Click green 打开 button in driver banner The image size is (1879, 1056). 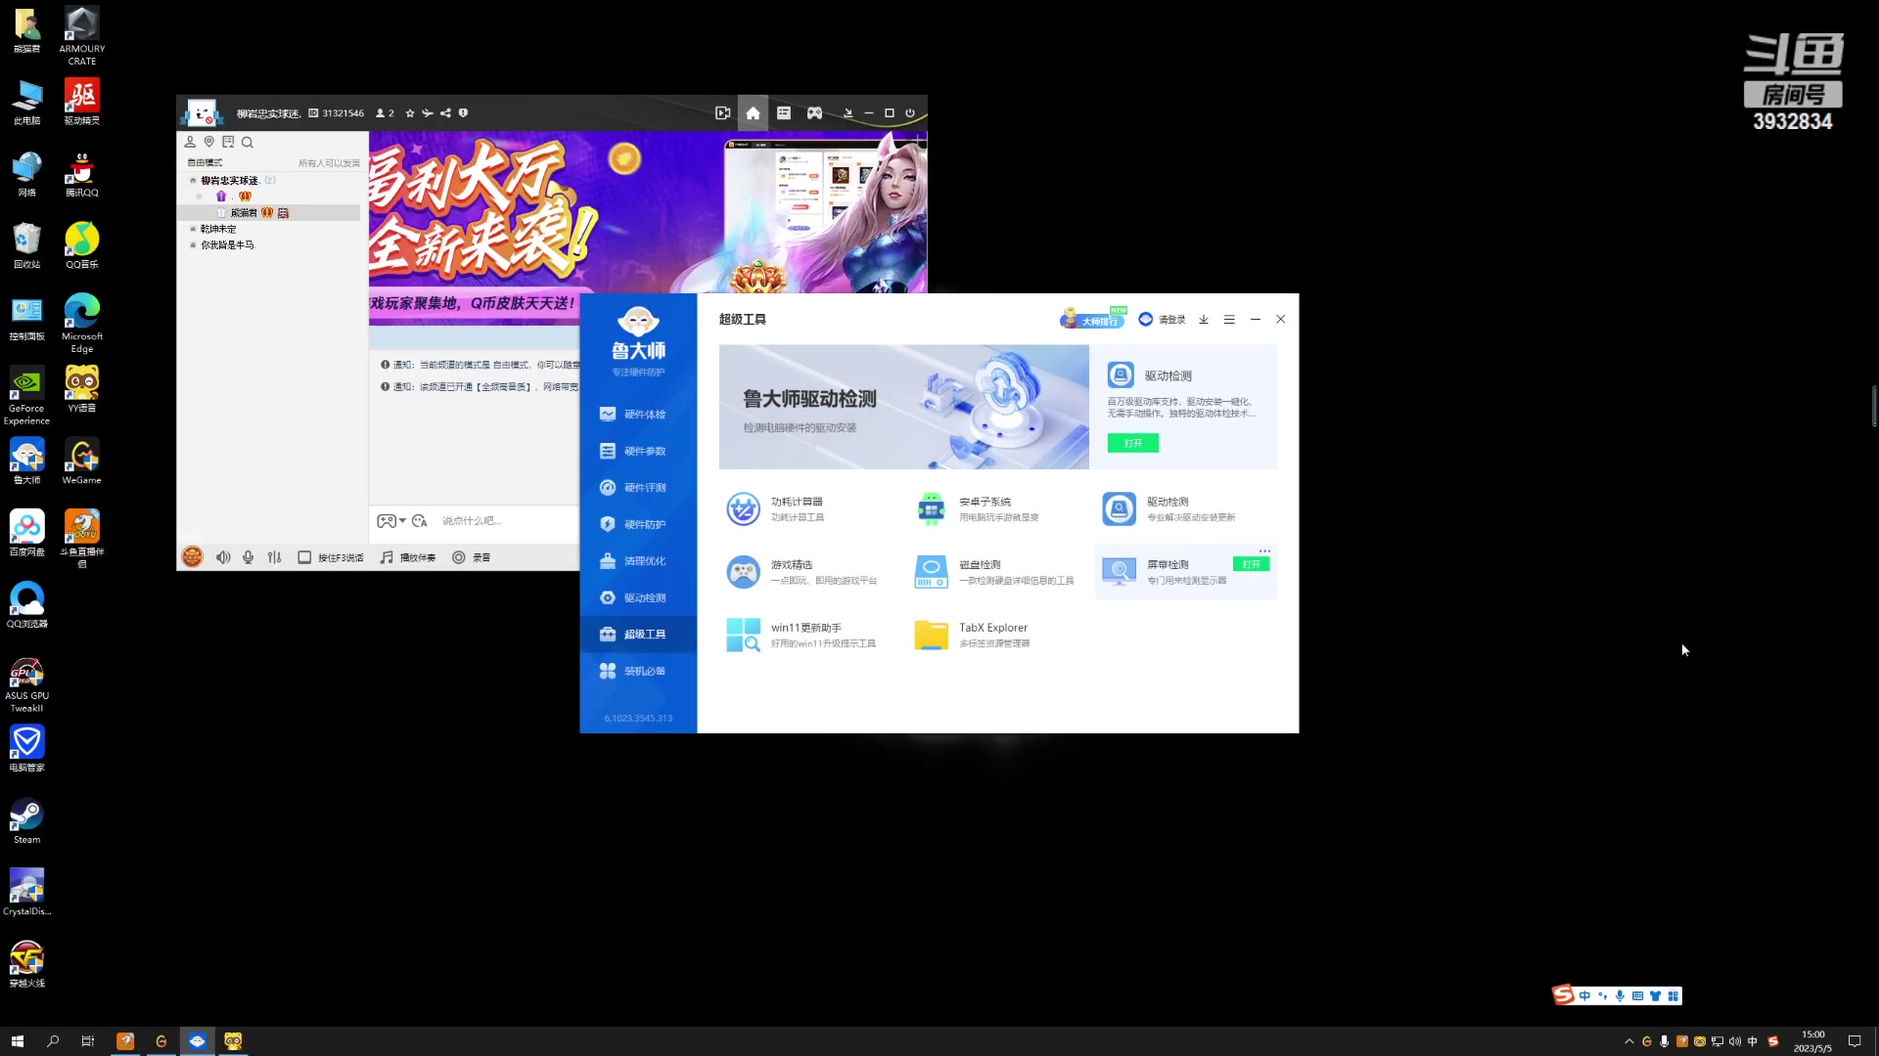(1133, 443)
